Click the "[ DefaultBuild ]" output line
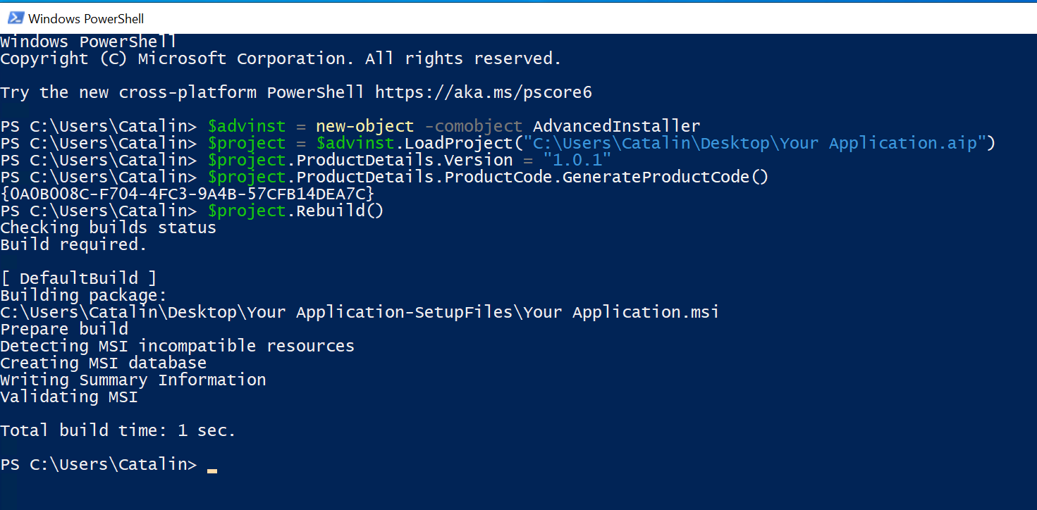The height and width of the screenshot is (510, 1037). [x=78, y=278]
